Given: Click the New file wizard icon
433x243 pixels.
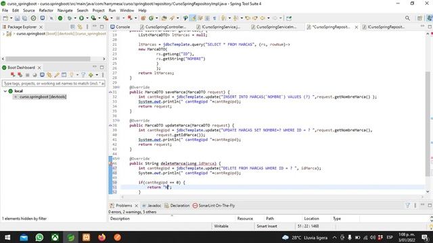Looking at the screenshot, I should tap(5, 18).
